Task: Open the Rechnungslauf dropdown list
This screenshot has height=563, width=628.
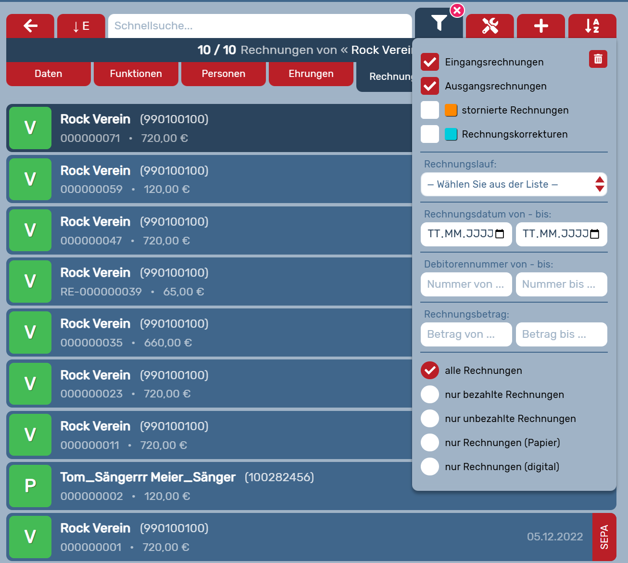Action: click(x=514, y=184)
